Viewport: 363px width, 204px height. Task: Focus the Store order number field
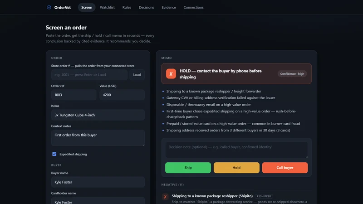[89, 75]
